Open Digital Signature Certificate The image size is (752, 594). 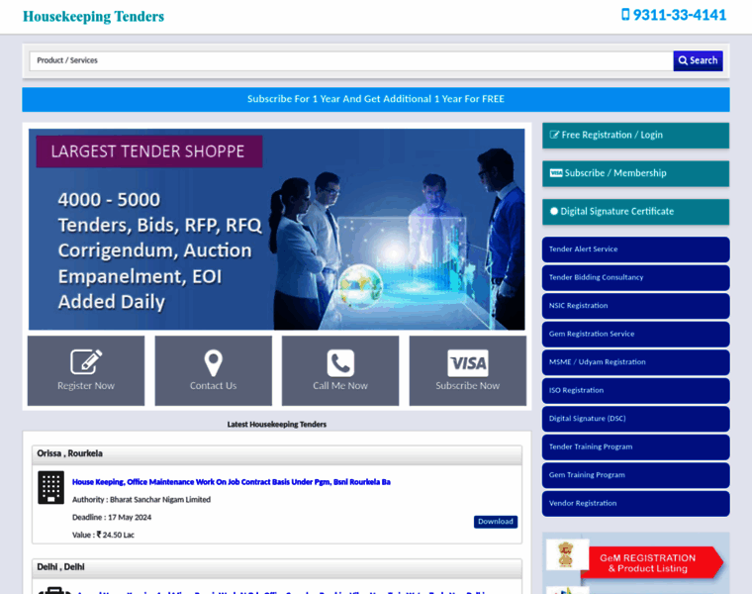point(635,212)
